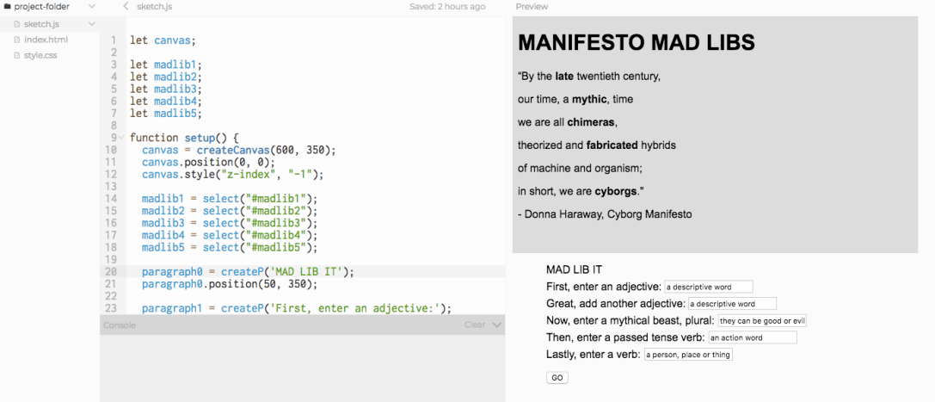
Task: Click the 'another adjective' input field
Action: pos(732,304)
